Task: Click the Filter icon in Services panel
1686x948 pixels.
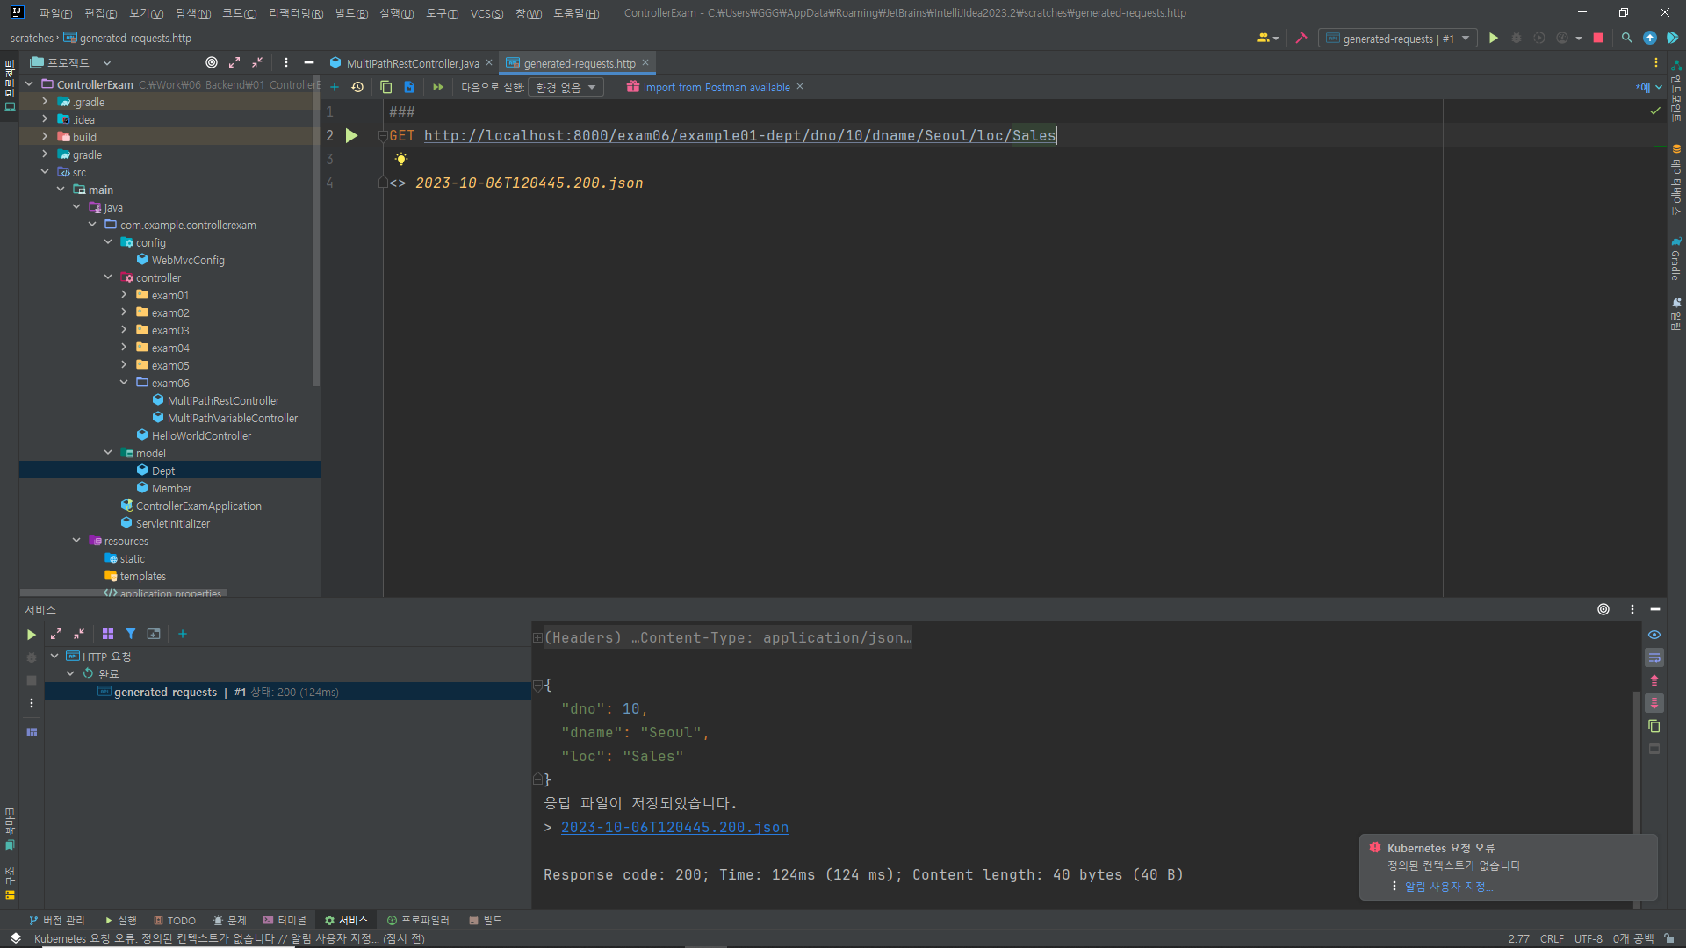Action: pos(131,634)
